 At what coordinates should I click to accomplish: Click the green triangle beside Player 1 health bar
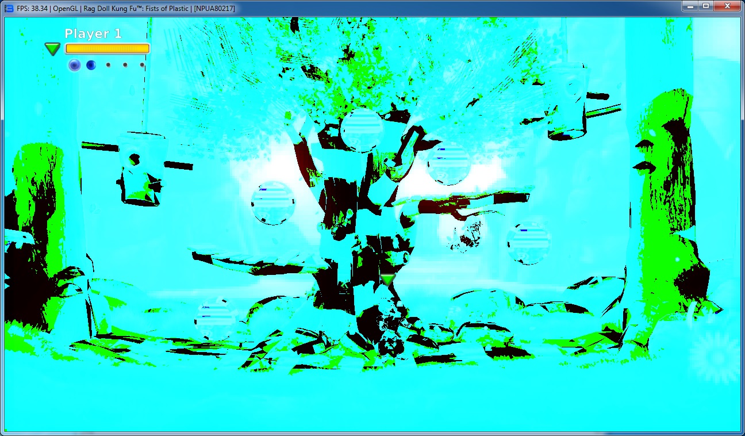tap(53, 49)
